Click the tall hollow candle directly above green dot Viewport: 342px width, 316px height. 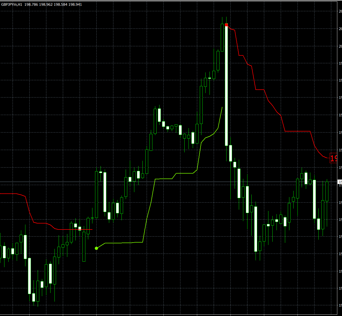tap(96, 195)
